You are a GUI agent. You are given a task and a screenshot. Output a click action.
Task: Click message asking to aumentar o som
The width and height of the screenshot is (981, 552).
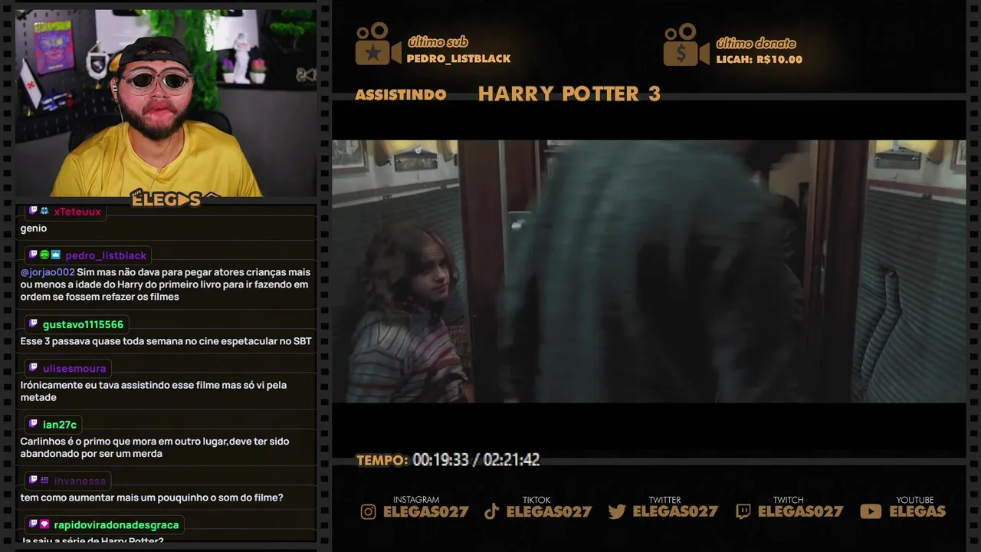[x=152, y=498]
